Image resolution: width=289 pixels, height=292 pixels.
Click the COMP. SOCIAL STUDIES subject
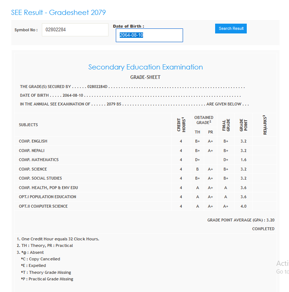coord(40,178)
